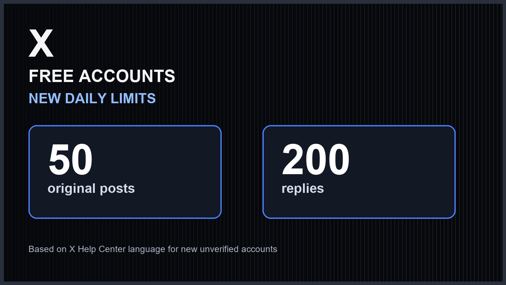Image resolution: width=506 pixels, height=285 pixels.
Task: Click the word 'ACCOUNTS' in the heading
Action: pyautogui.click(x=127, y=76)
